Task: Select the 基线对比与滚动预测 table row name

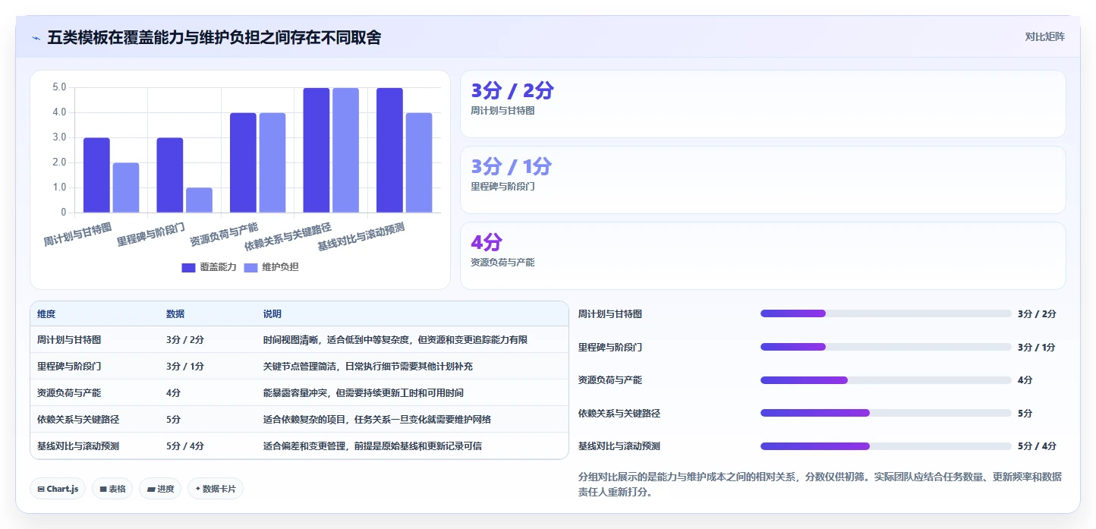Action: 78,446
